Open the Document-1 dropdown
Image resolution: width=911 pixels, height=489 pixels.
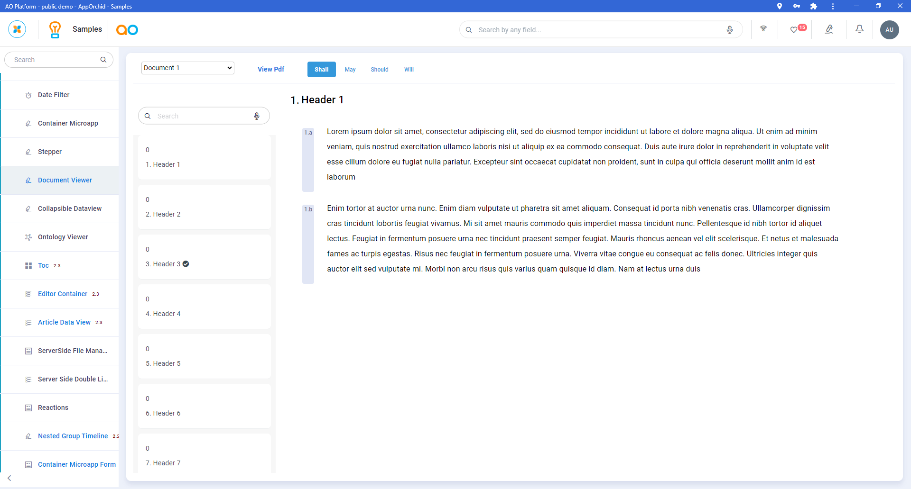[x=188, y=68]
